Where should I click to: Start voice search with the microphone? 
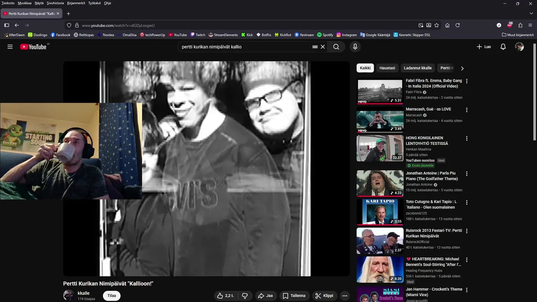pos(355,47)
